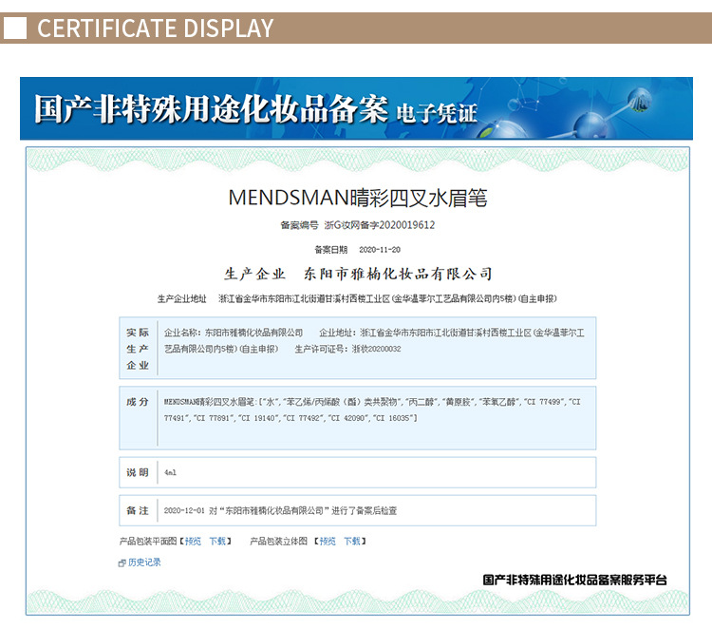Open the 历史记录 link
Screen dimensions: 712x629
pos(144,562)
